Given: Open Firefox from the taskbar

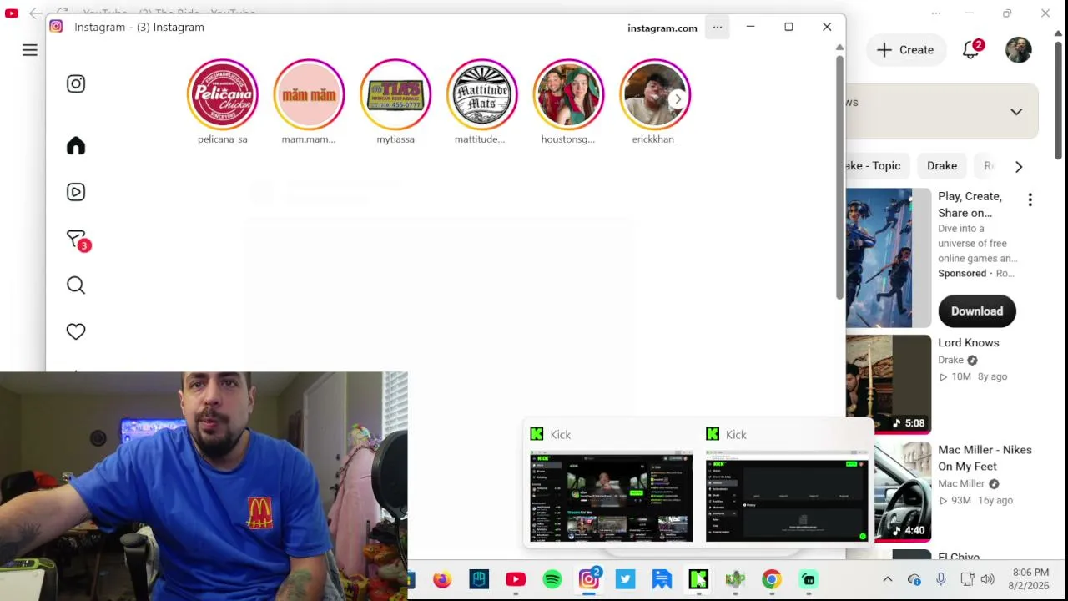Looking at the screenshot, I should tap(442, 579).
